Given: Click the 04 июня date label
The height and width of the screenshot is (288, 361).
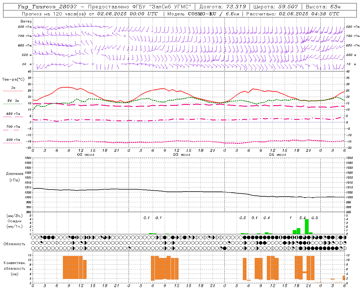Looking at the screenshot, I should pyautogui.click(x=278, y=155).
